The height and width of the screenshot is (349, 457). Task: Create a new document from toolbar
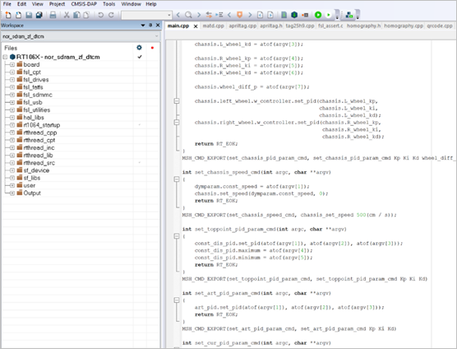coord(8,15)
